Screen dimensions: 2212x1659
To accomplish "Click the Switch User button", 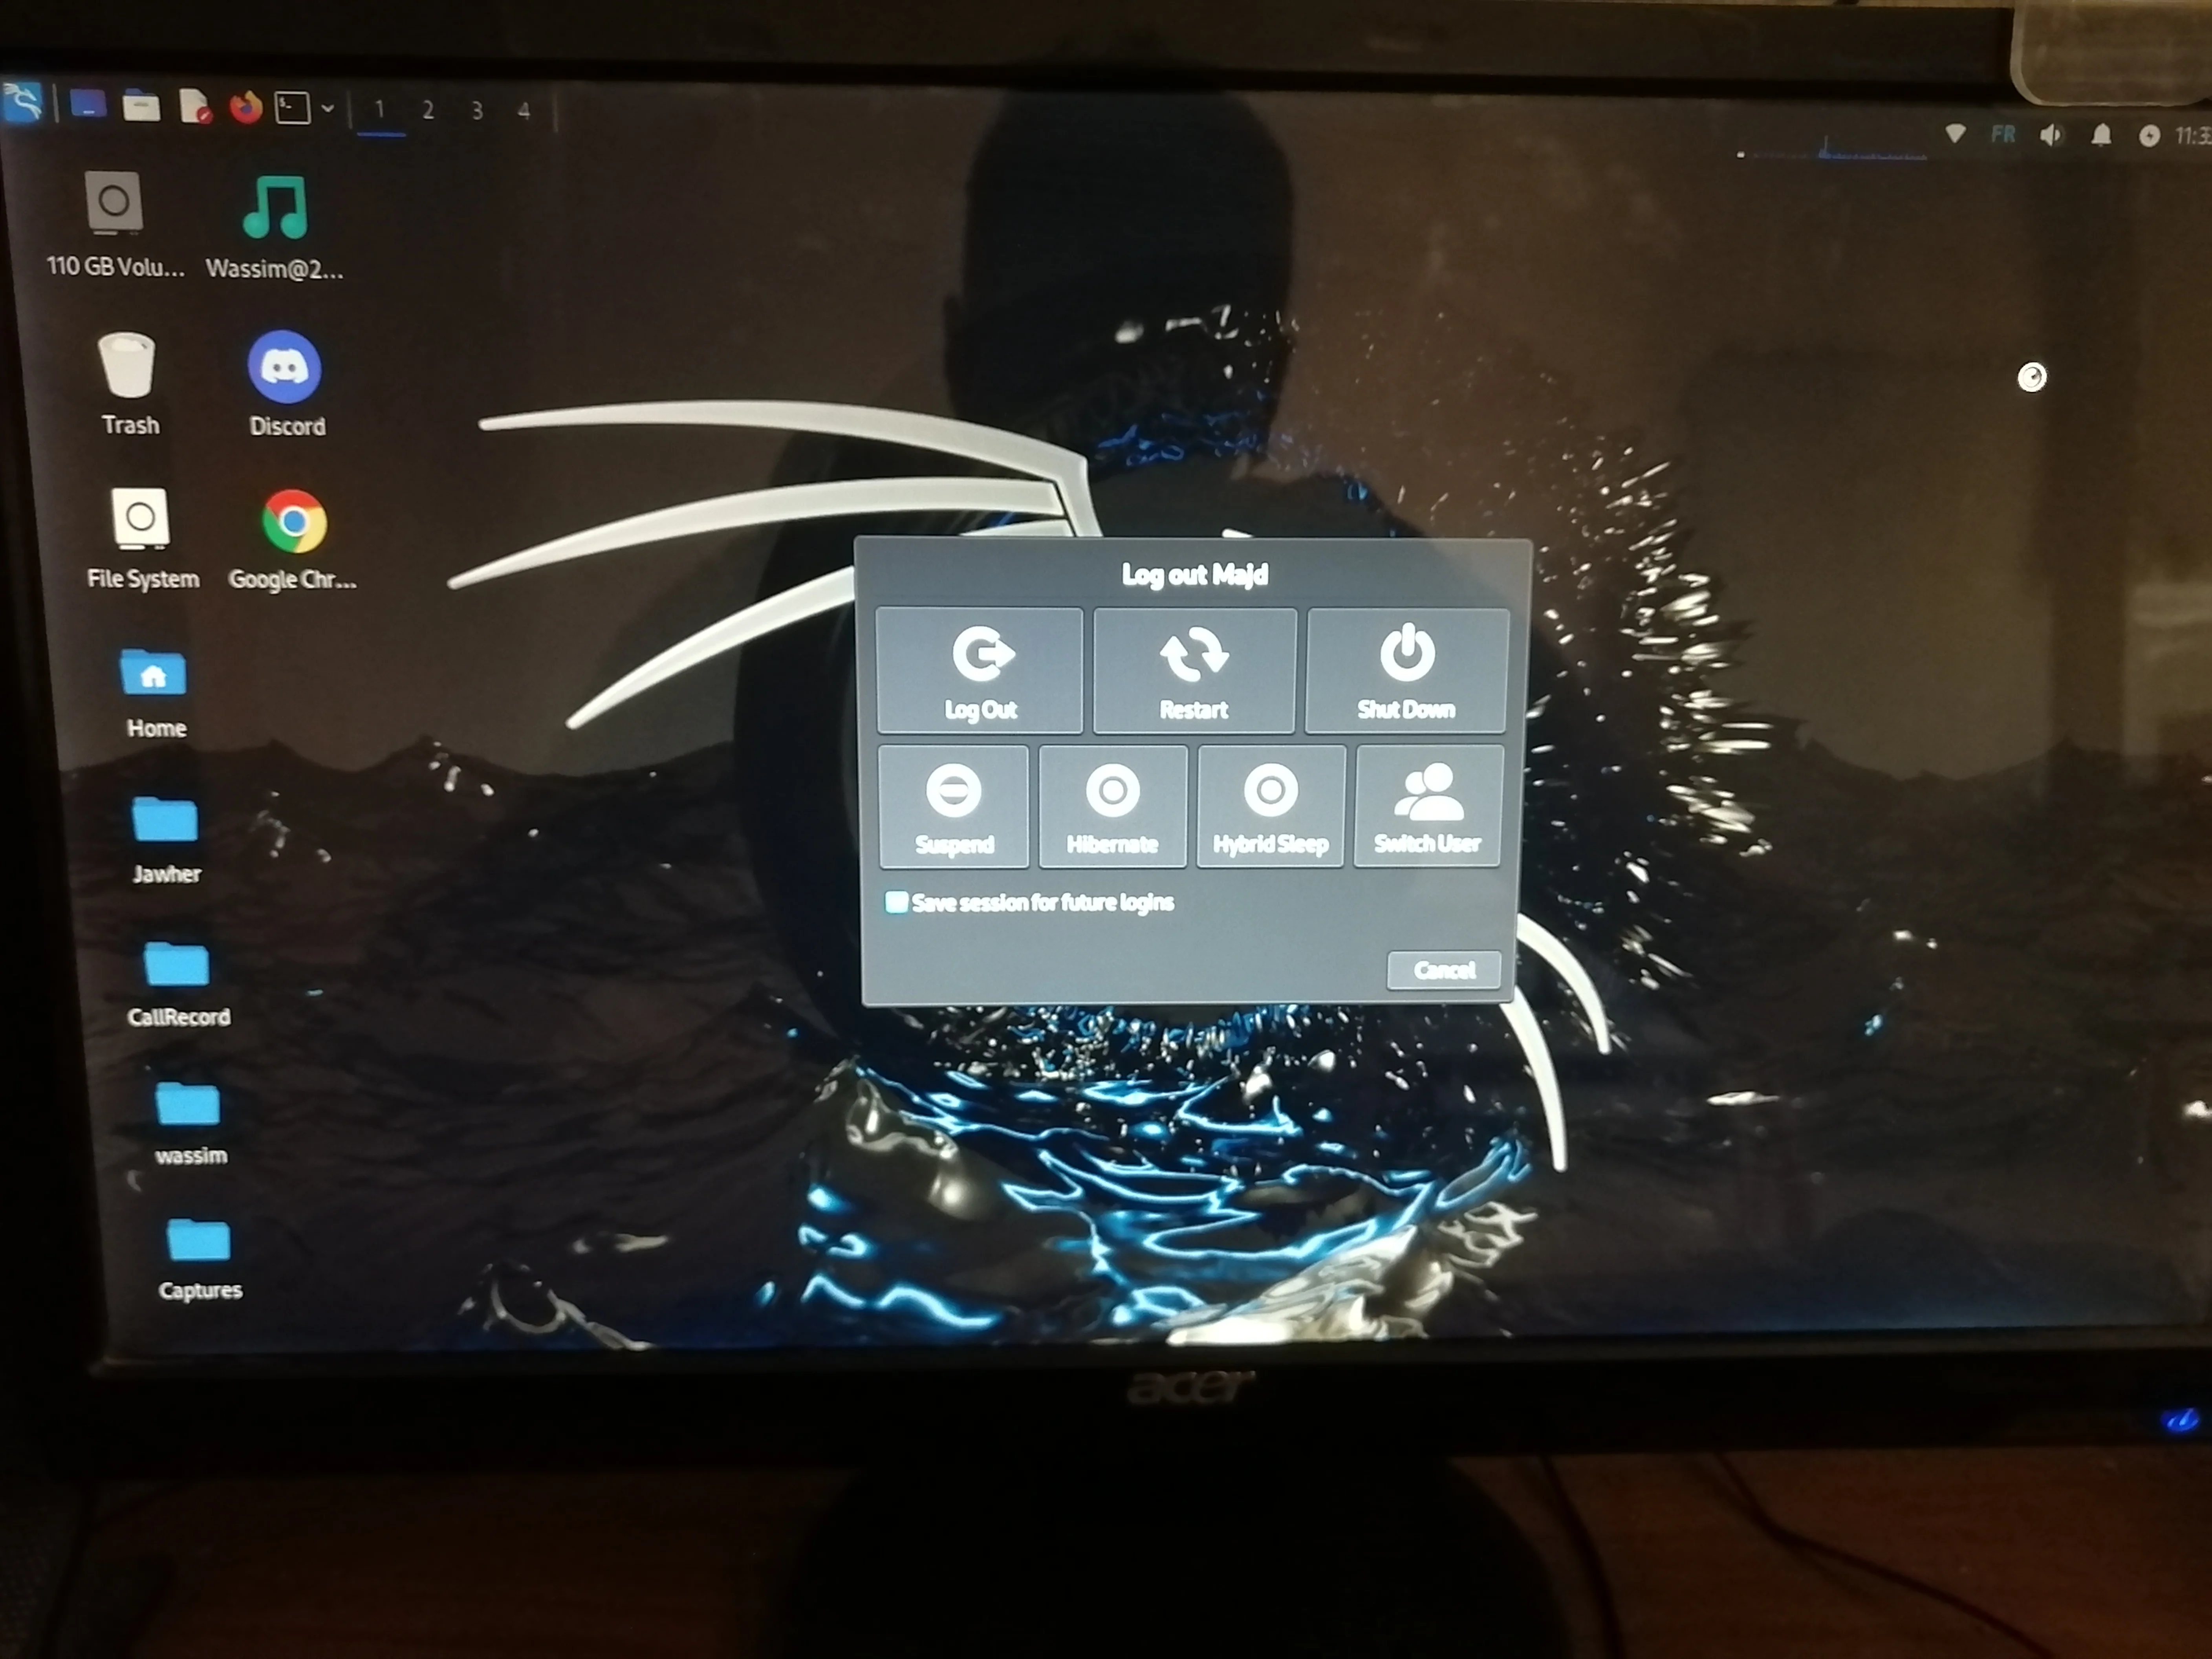I will [x=1428, y=806].
